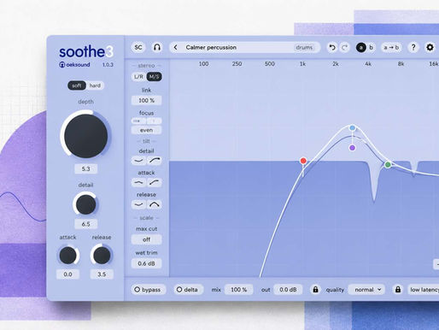This screenshot has width=439, height=330.
Task: Click the right focus segment
Action: click(154, 121)
